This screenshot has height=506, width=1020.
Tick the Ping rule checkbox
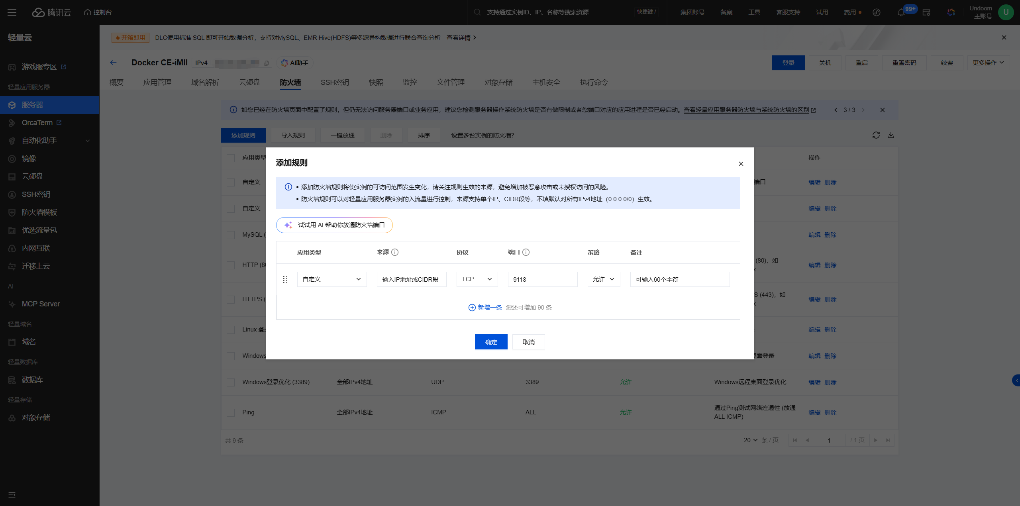(x=231, y=412)
